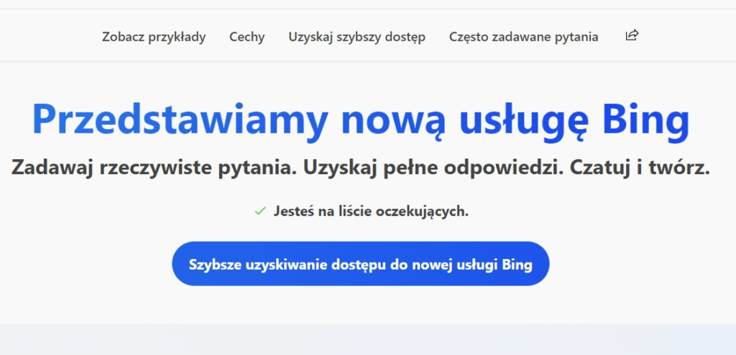Select 'Uzyskaj szybszy dostęp' in the nav bar
The image size is (736, 355).
coord(356,37)
